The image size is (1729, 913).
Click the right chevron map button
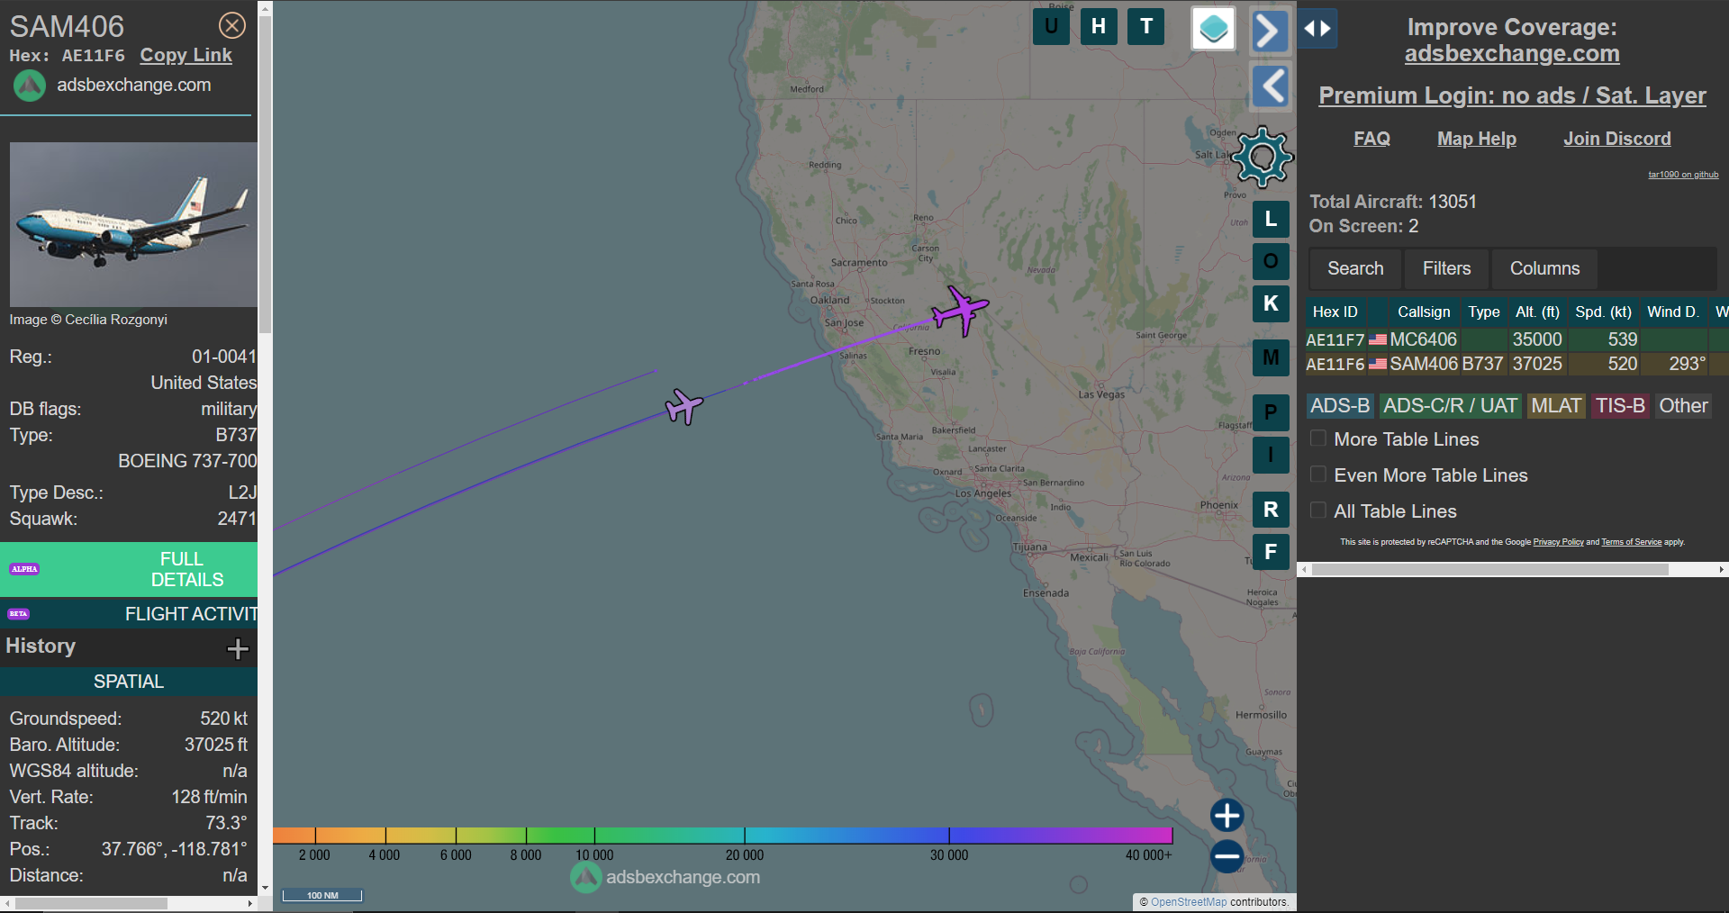pyautogui.click(x=1270, y=32)
